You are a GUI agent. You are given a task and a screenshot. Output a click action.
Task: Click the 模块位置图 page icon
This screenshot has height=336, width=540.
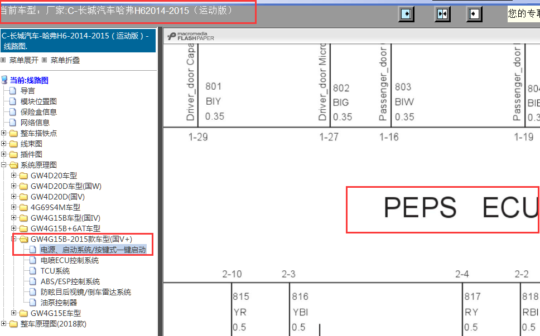coord(13,101)
